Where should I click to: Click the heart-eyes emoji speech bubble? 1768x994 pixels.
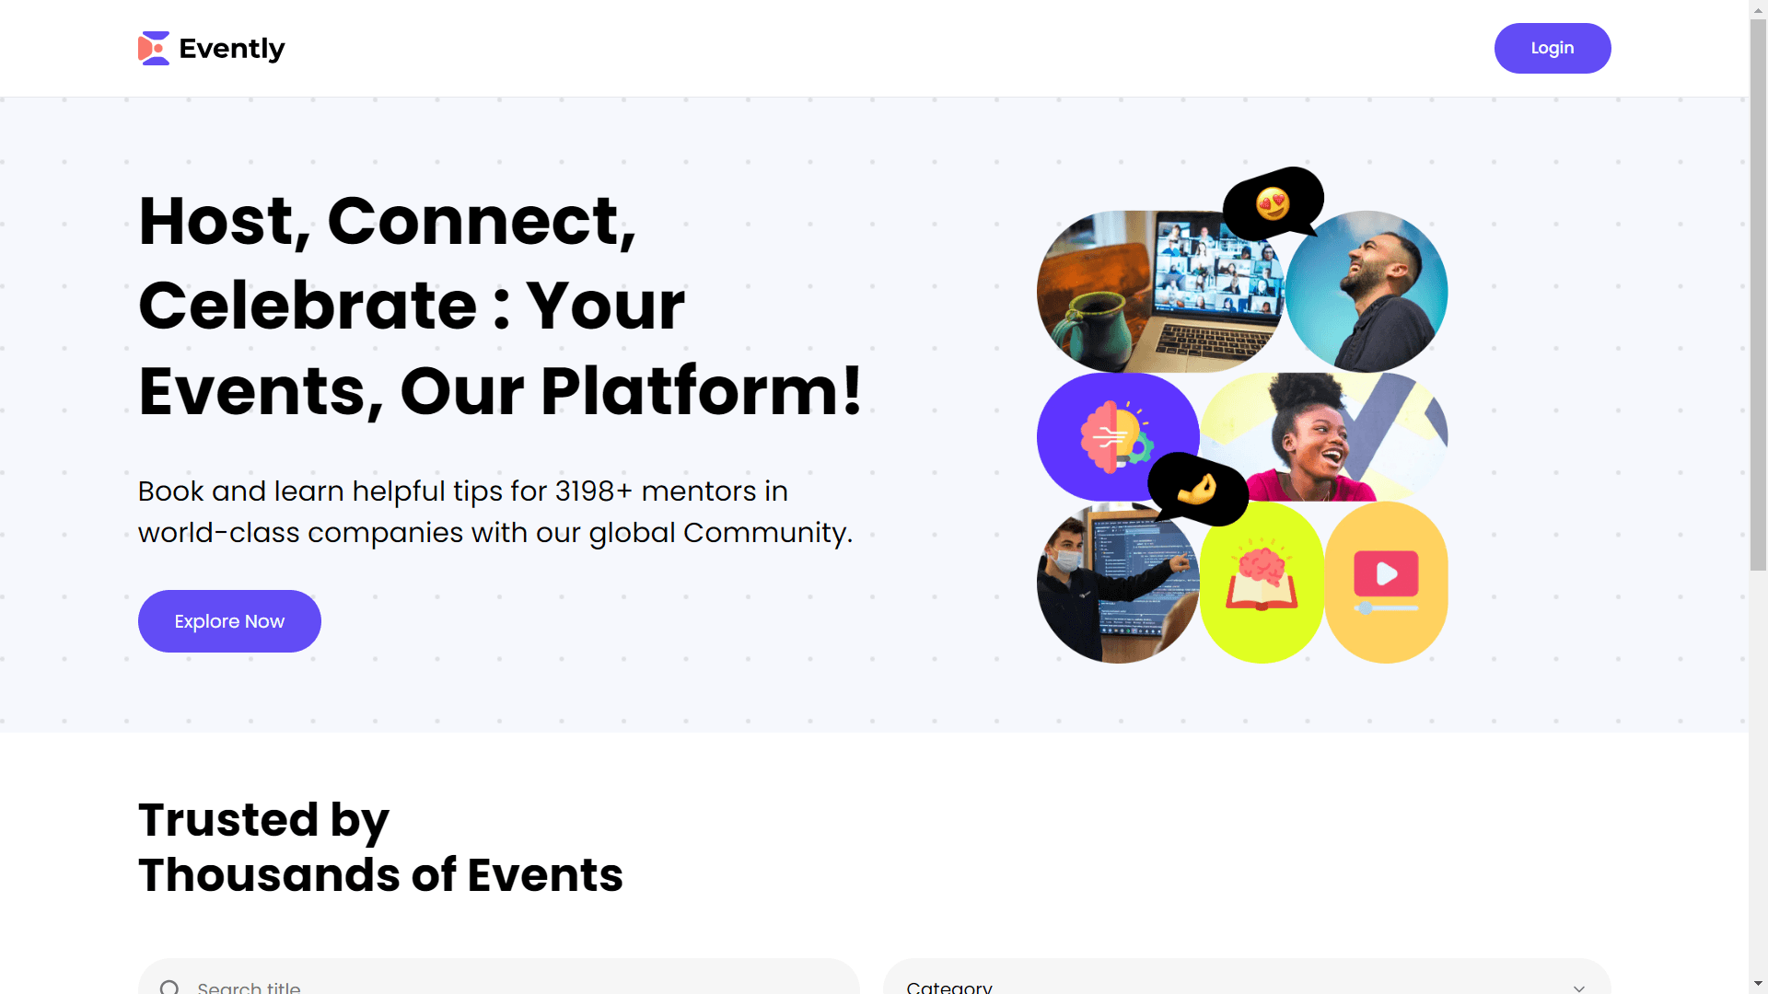[x=1274, y=203]
